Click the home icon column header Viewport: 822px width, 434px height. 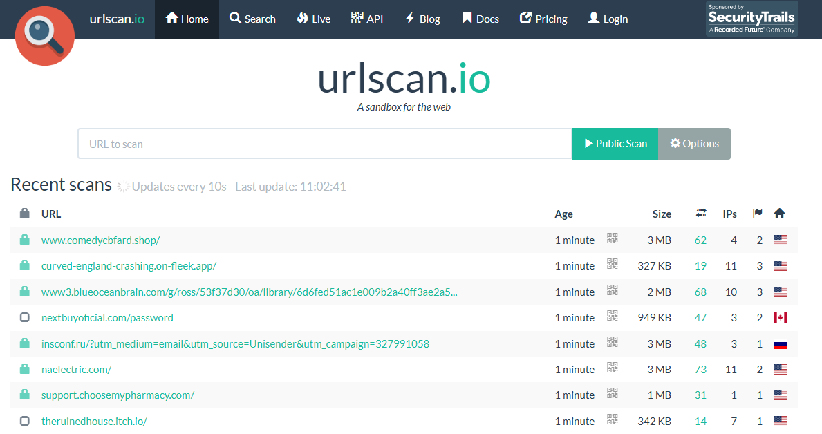pyautogui.click(x=779, y=214)
